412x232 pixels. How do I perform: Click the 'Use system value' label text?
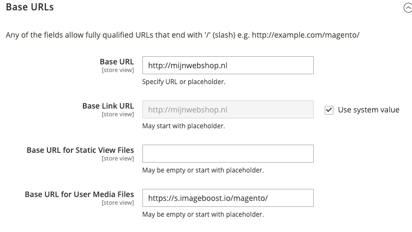click(368, 110)
